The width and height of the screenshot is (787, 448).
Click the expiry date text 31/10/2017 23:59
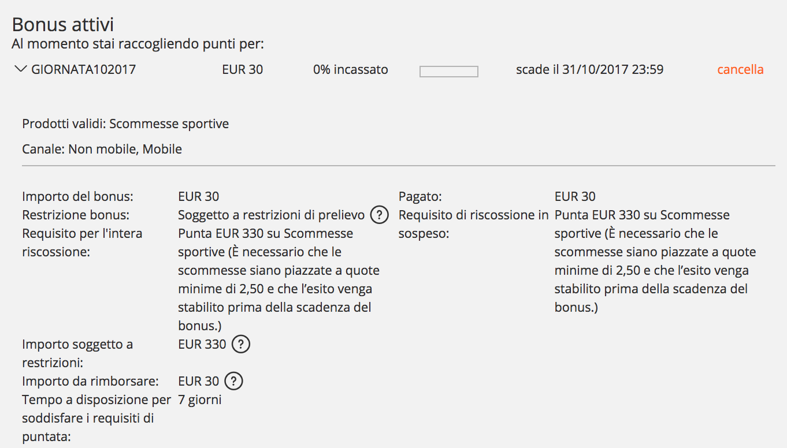[x=612, y=70]
